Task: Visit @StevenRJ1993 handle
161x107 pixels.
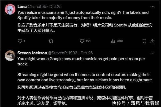Action: tap(63, 53)
